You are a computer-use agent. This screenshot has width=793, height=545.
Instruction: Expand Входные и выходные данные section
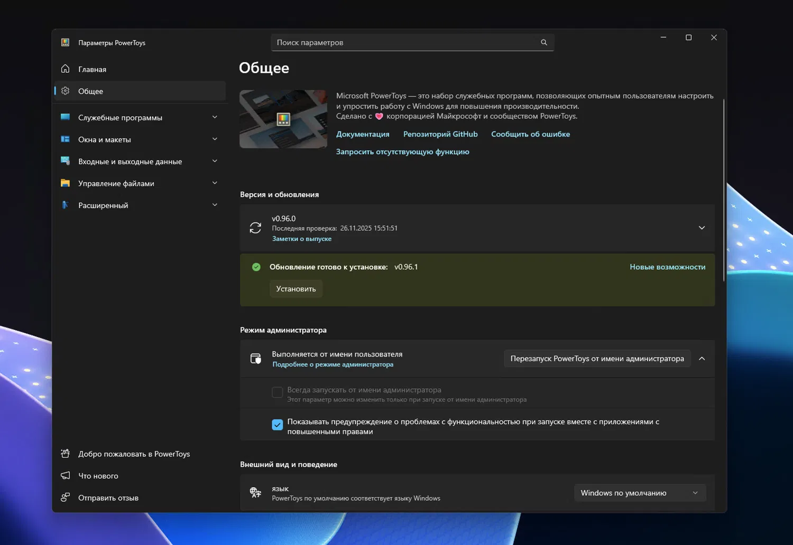click(215, 161)
